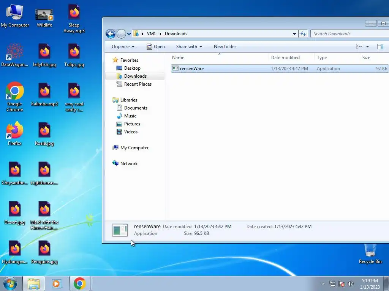389x291 pixels.
Task: Select Hydrangeas image on desktop
Action: pyautogui.click(x=15, y=252)
